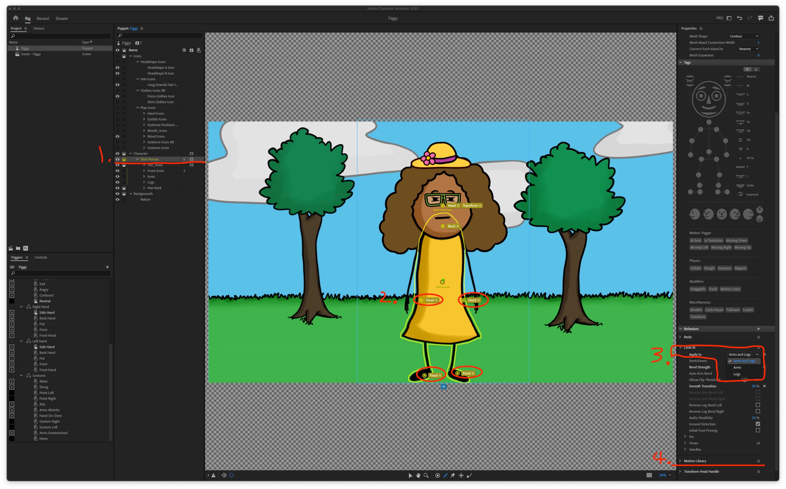
Task: Select the Hand pan tool
Action: point(418,475)
